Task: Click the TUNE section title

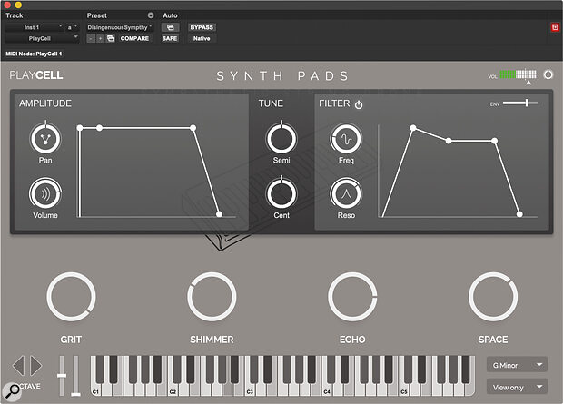Action: [271, 103]
